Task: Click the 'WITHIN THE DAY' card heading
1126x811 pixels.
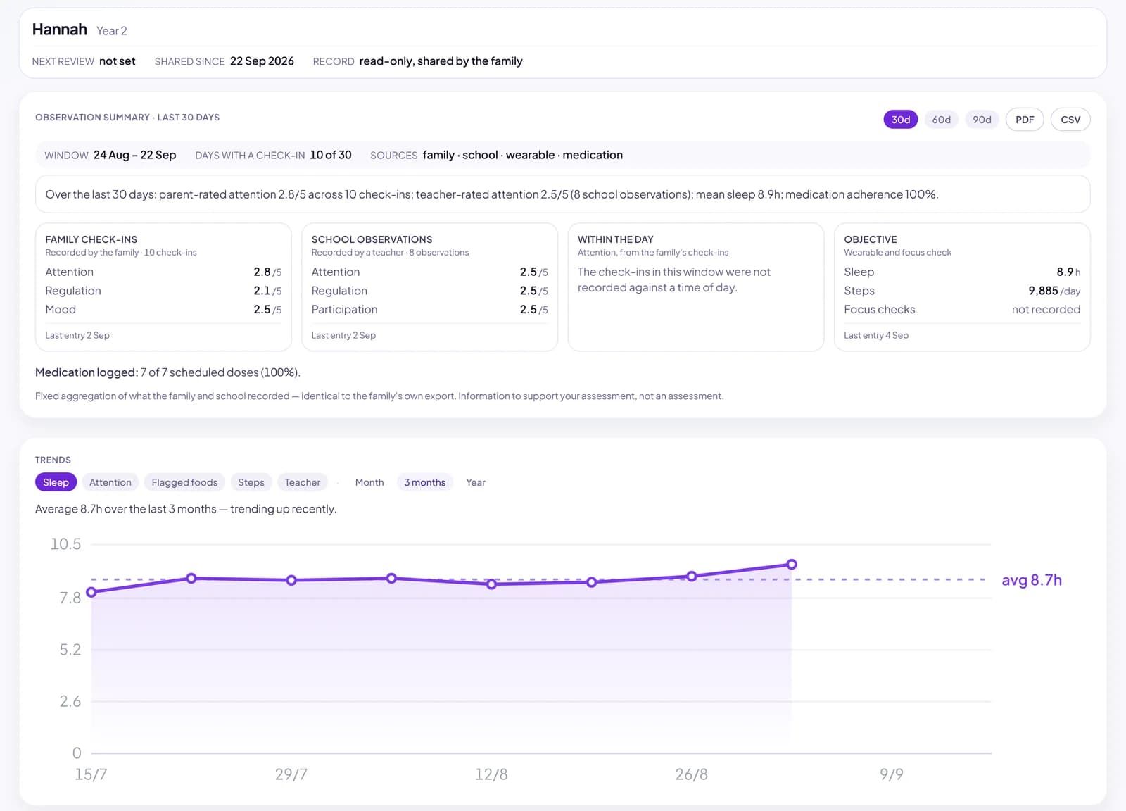Action: tap(616, 239)
